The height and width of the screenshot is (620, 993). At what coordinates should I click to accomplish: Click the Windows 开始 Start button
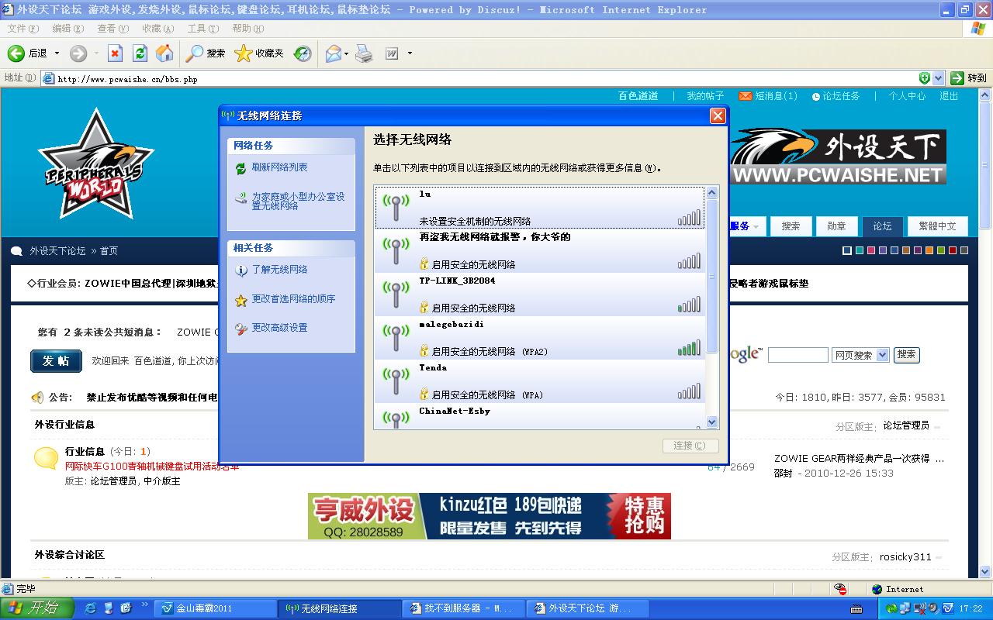37,608
